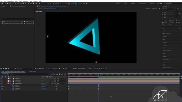182x102 pixels.
Task: Collapse the Shape Layer 1 properties
Action: 7,83
